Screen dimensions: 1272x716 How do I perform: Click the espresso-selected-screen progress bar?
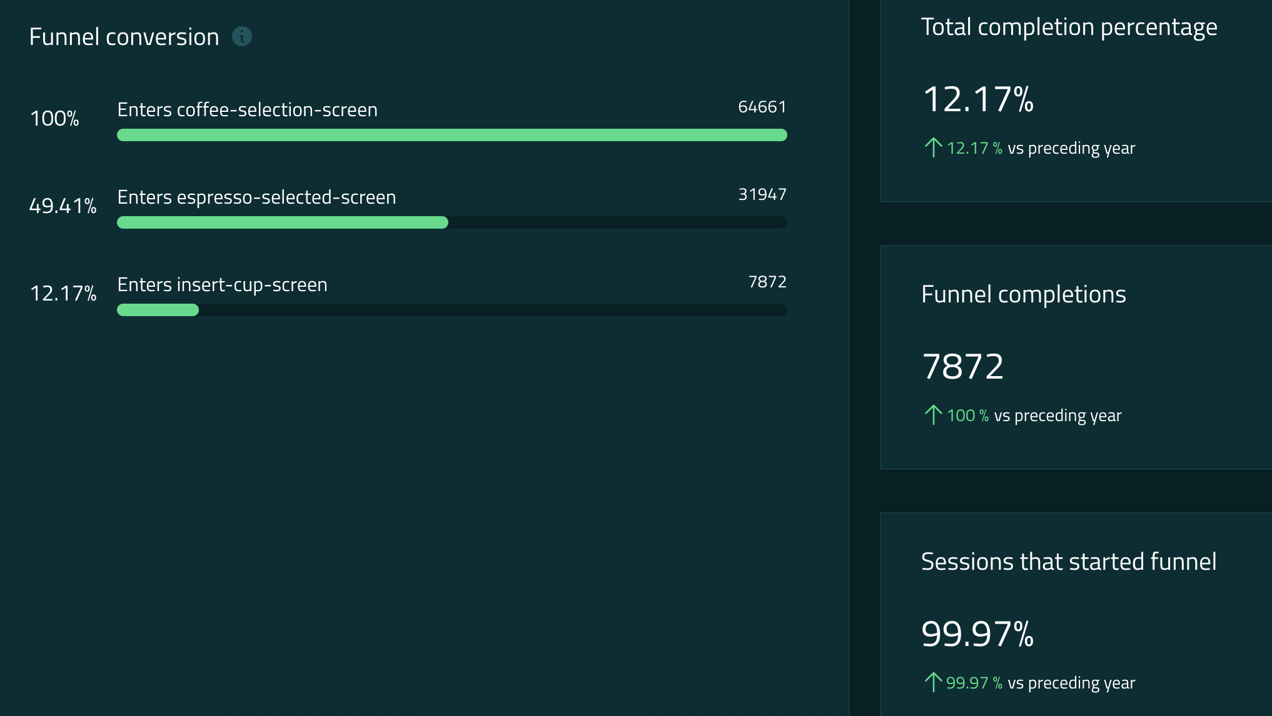click(x=452, y=222)
